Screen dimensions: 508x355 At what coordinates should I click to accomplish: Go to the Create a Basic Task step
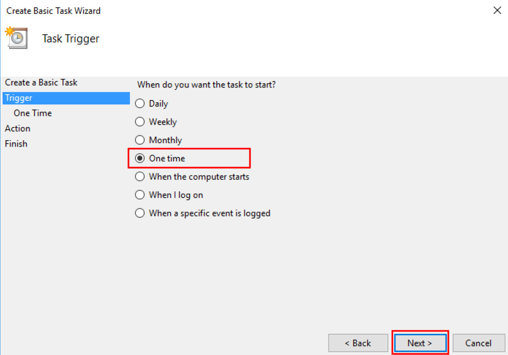click(41, 82)
